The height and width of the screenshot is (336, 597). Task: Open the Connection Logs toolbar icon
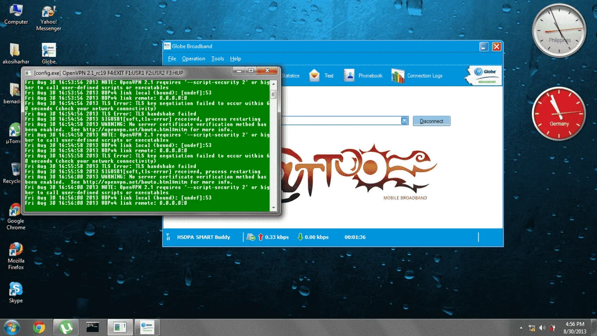tap(417, 75)
